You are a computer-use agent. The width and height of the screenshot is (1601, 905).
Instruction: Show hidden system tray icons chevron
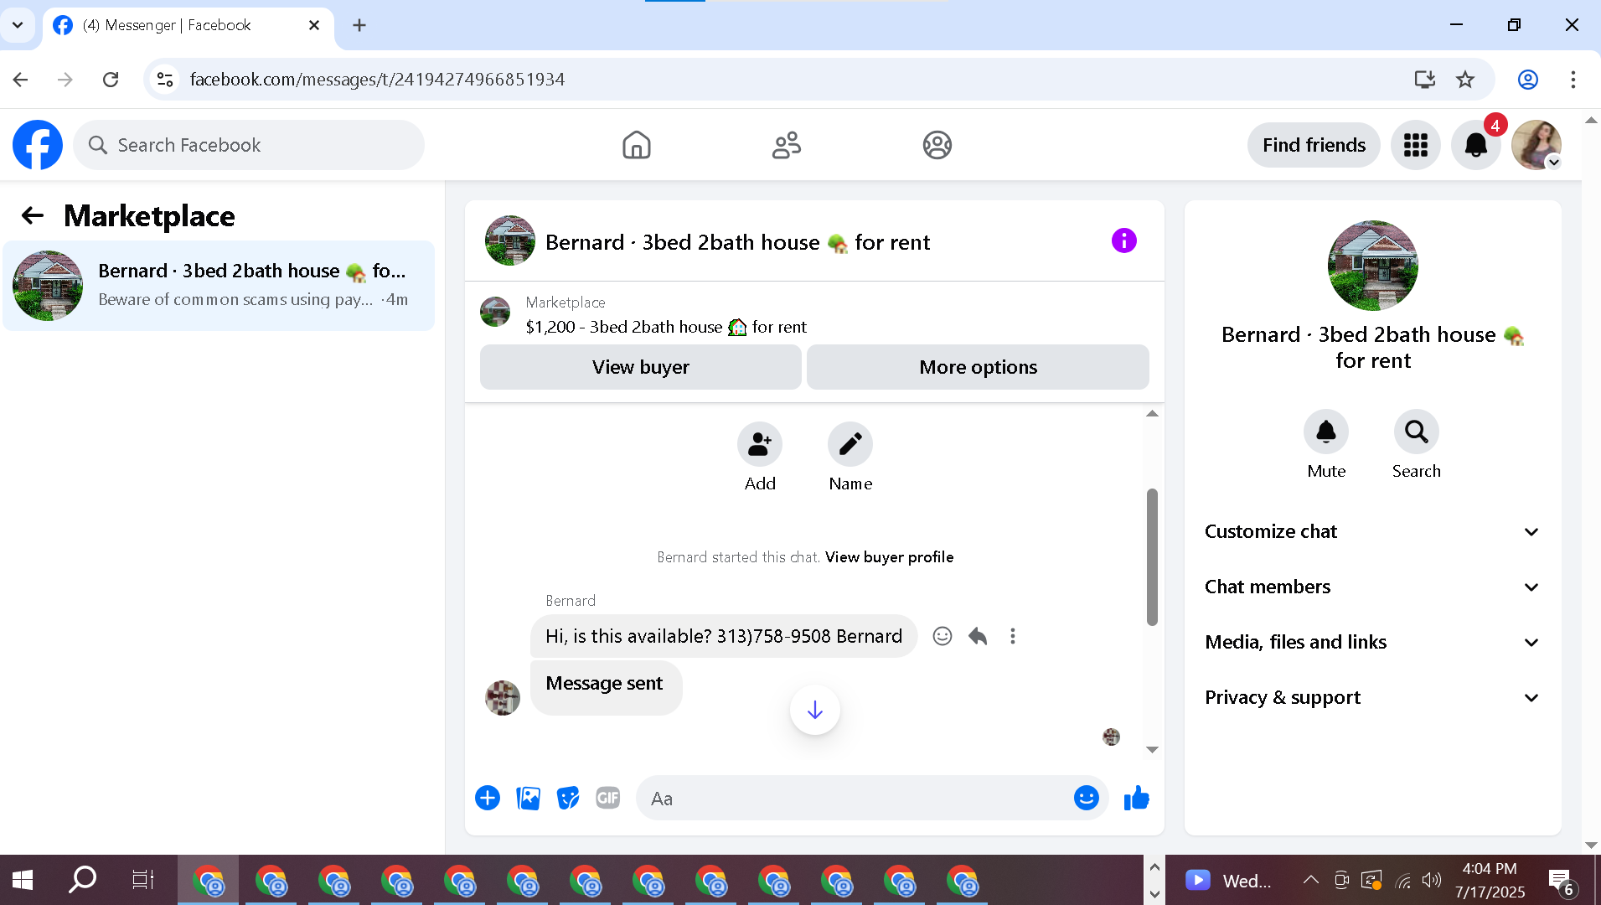(1311, 880)
